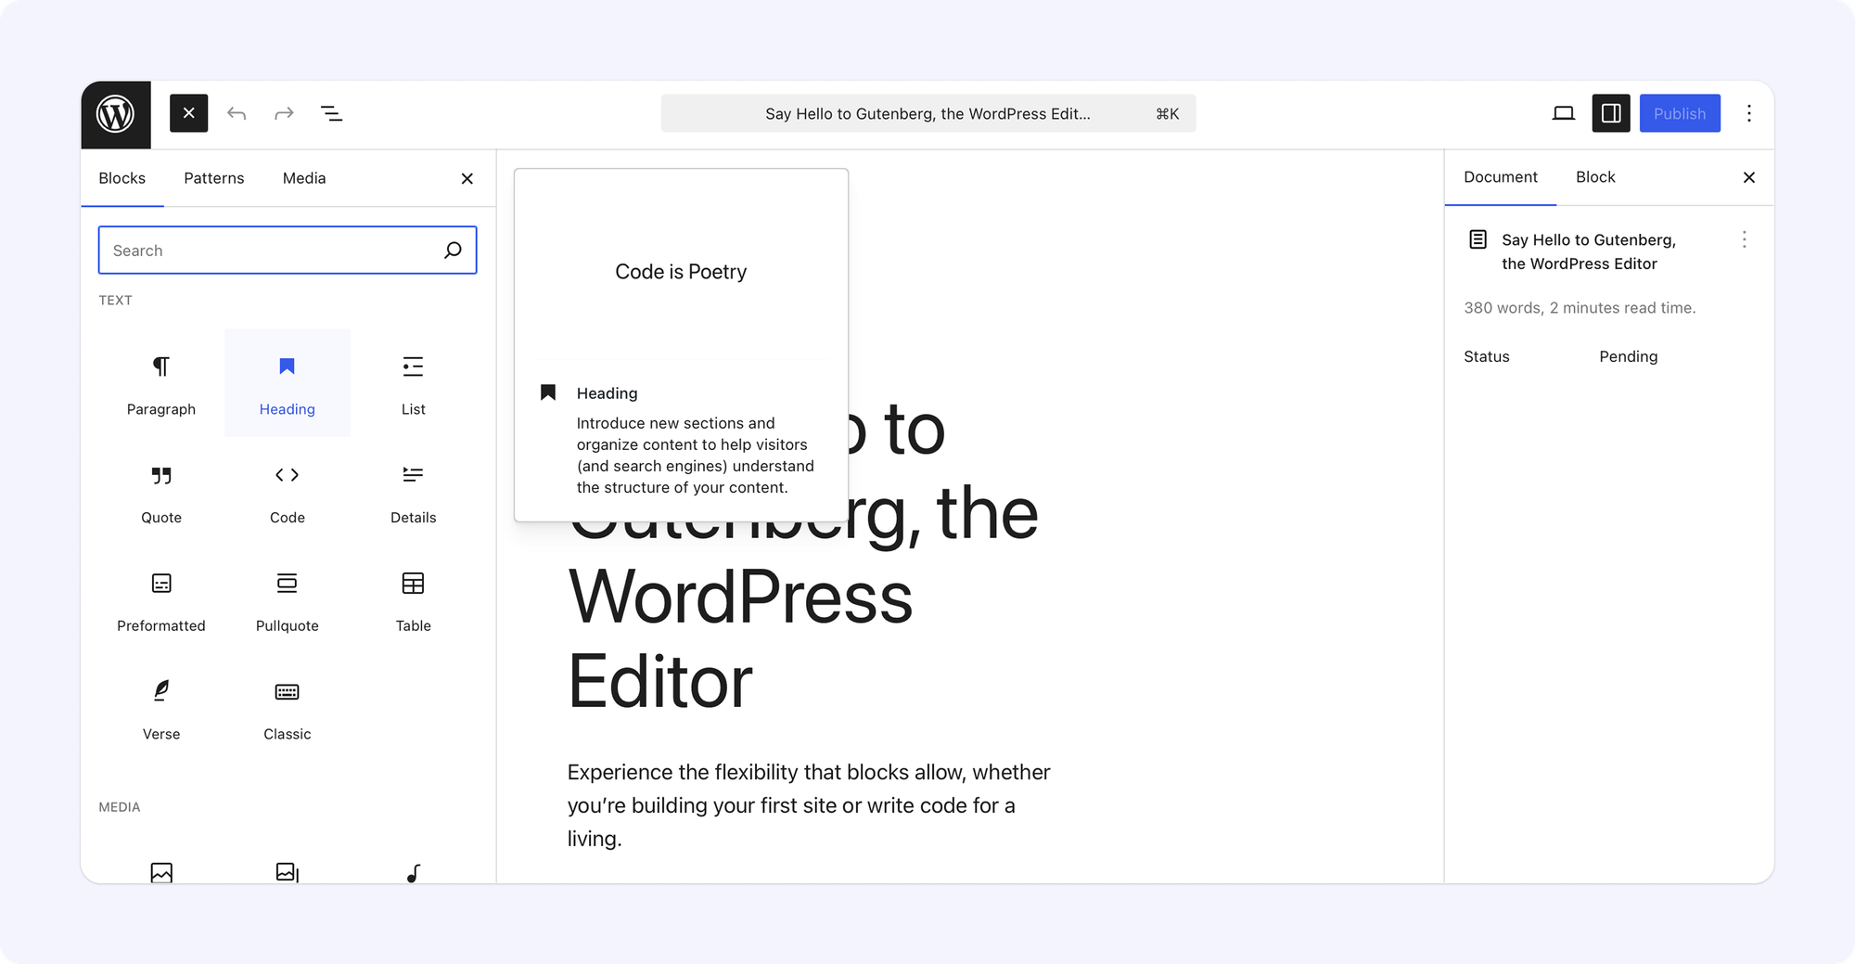This screenshot has width=1855, height=964.
Task: Close the block inserter toggle button
Action: point(189,113)
